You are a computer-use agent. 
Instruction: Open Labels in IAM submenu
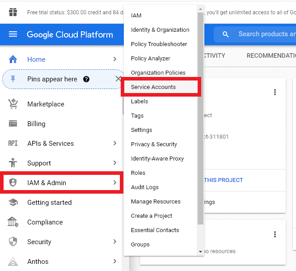point(161,101)
